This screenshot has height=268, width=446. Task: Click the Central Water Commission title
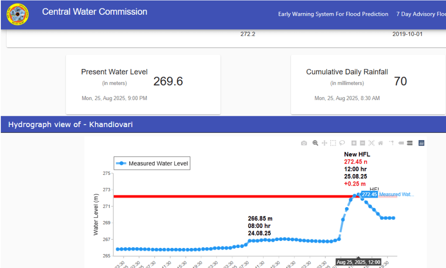(x=95, y=12)
